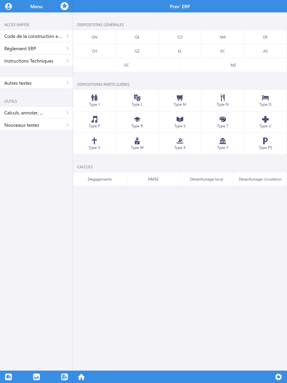
Task: Open the GE general provisions
Action: (137, 37)
